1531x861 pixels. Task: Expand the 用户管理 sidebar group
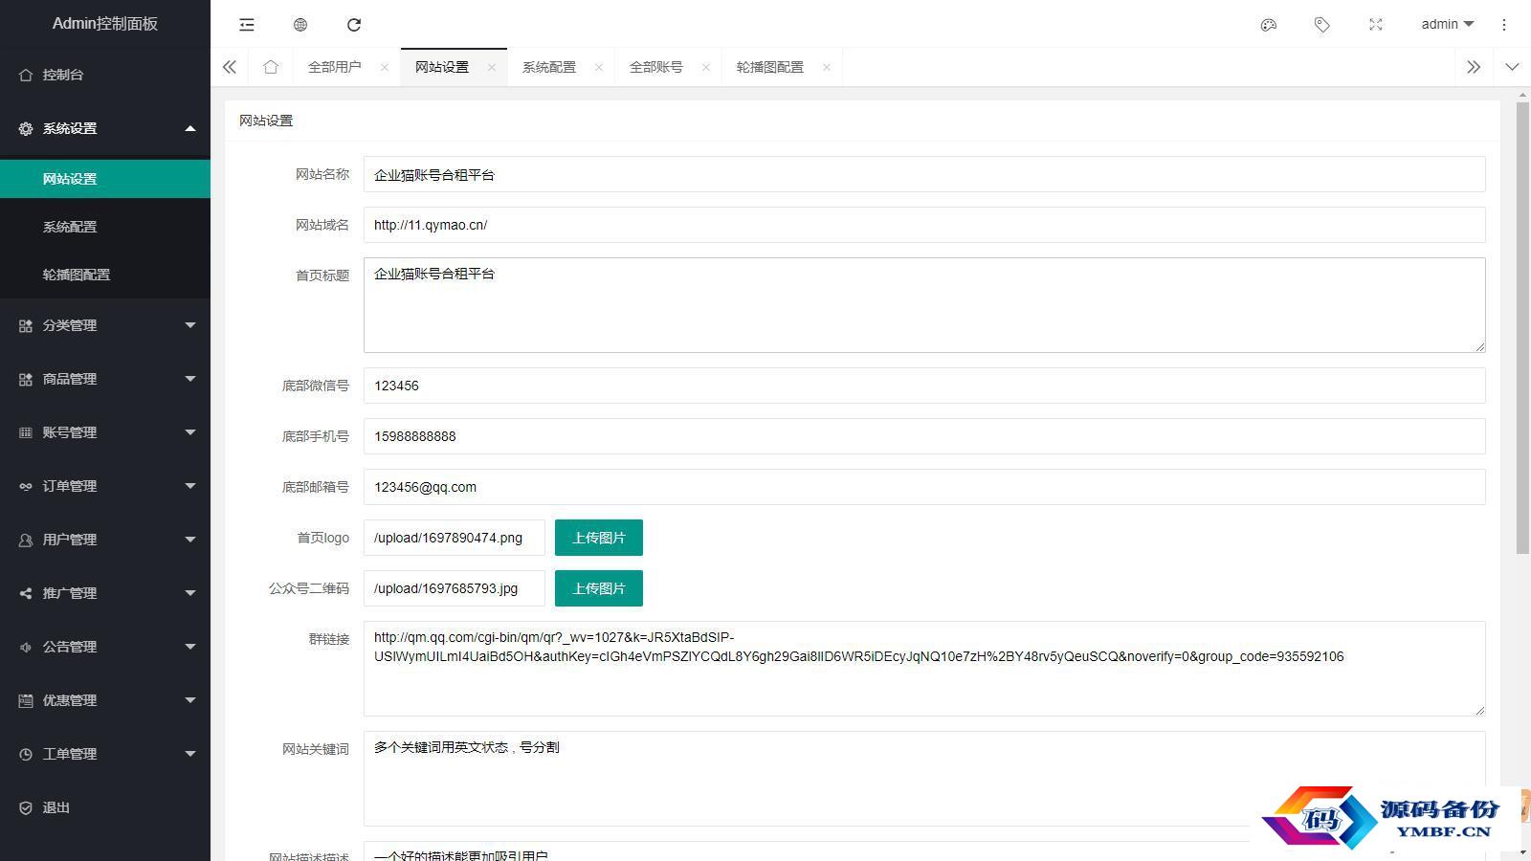point(105,540)
